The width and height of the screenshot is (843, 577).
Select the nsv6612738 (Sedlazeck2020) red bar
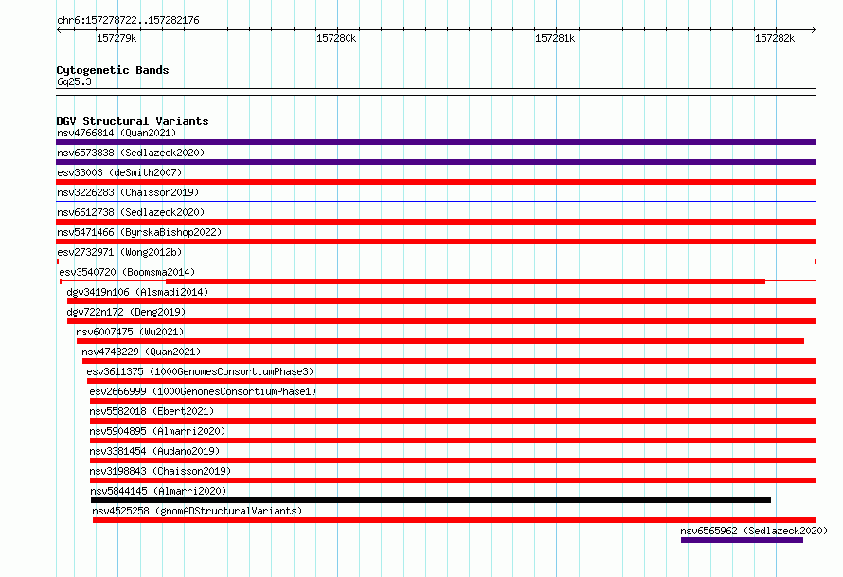436,222
